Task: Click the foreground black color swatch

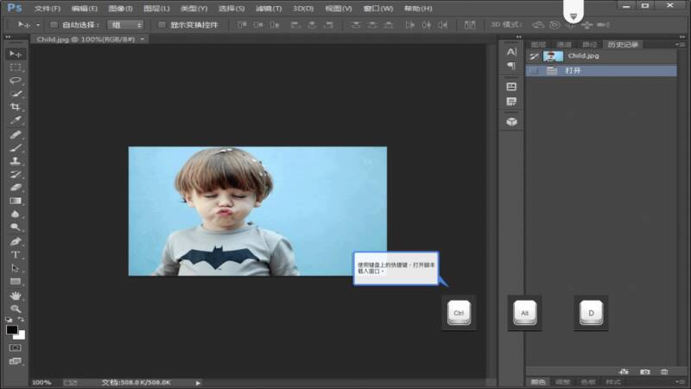Action: click(x=11, y=330)
